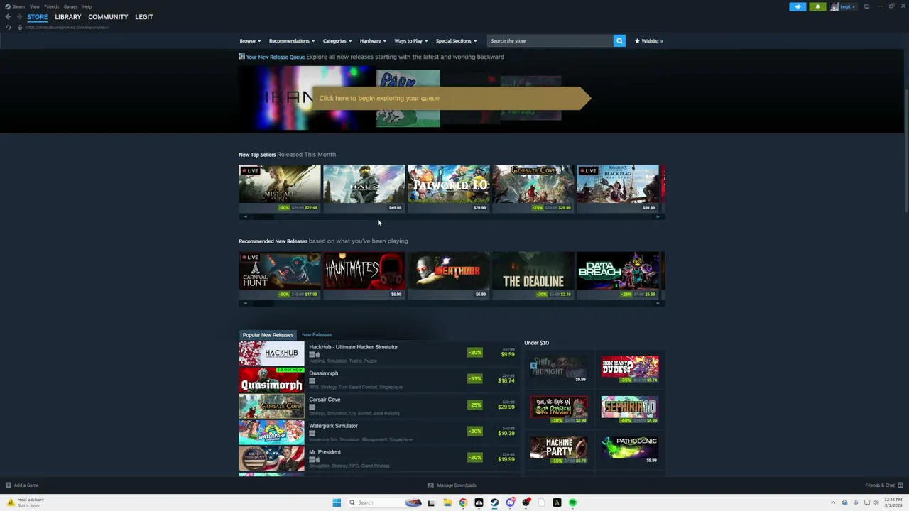This screenshot has width=909, height=511.
Task: Open the Waterpark Simulator listing title
Action: 333,426
